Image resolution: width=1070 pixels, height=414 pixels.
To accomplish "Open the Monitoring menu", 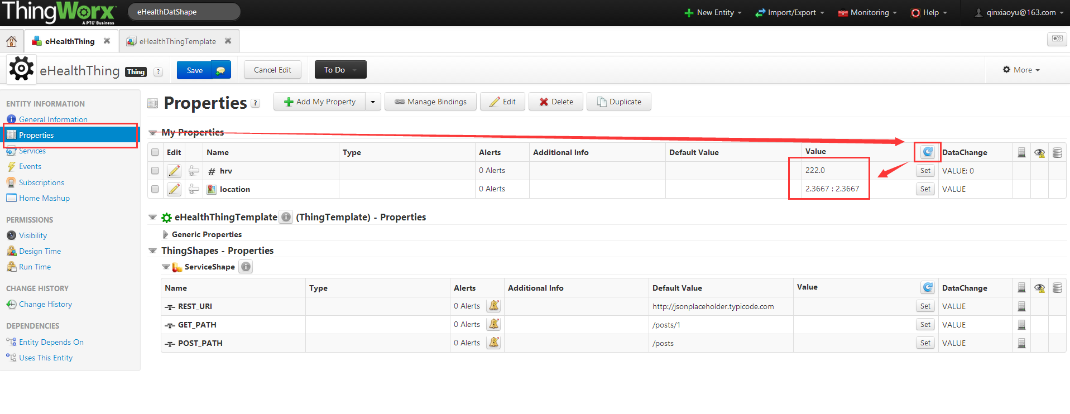I will (x=868, y=12).
